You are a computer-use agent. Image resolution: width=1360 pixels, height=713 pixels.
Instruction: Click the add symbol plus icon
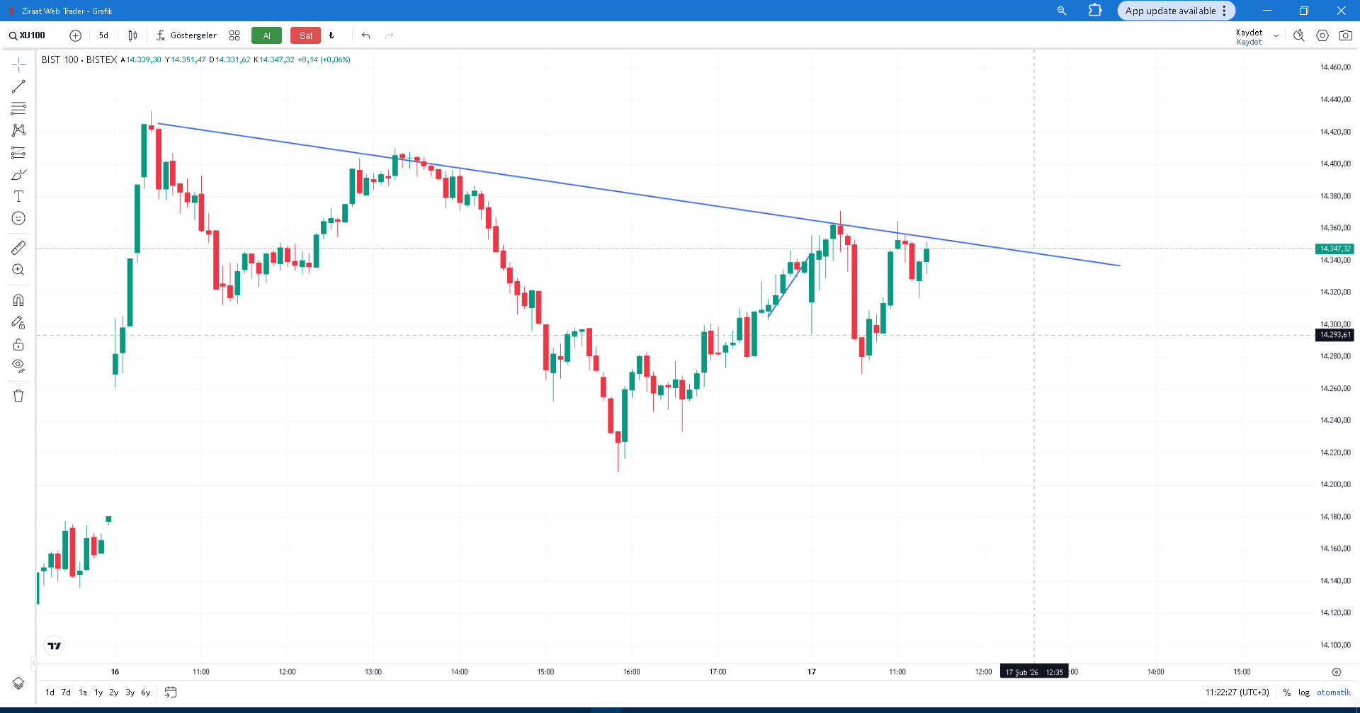(x=75, y=35)
